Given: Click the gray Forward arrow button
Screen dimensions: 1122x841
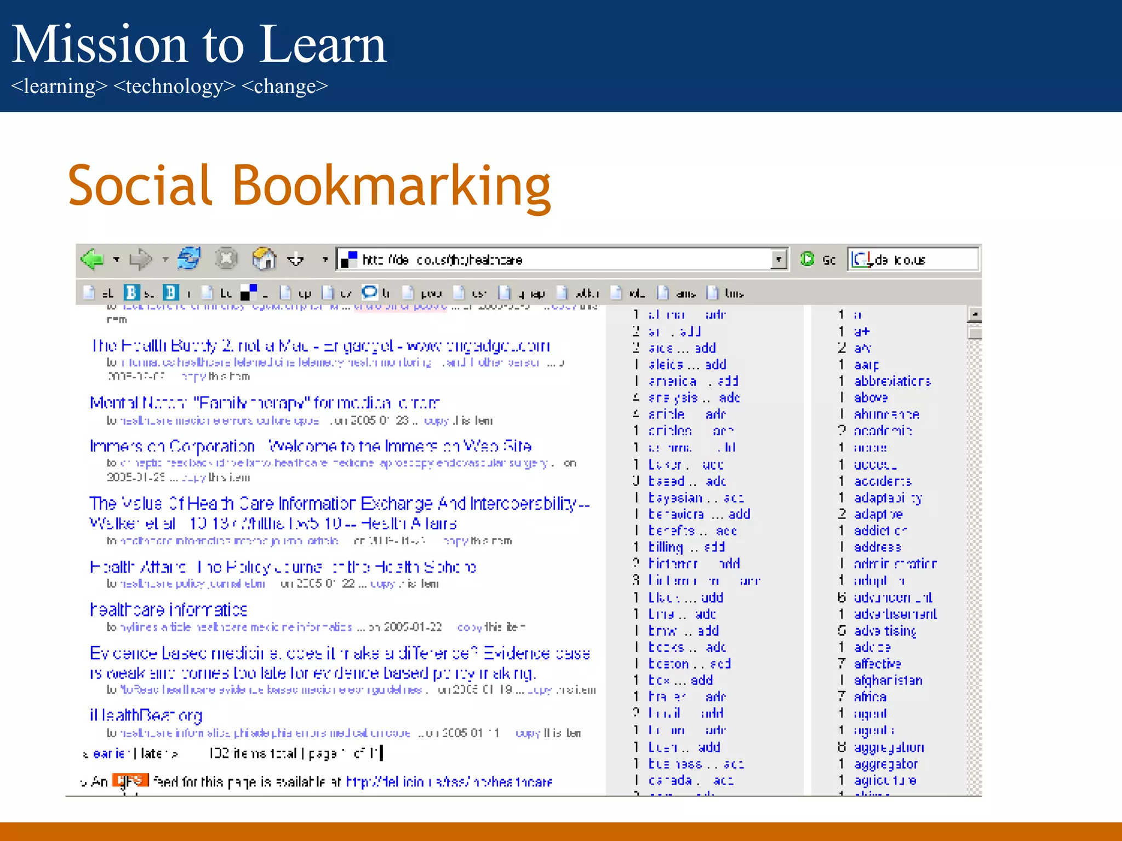Looking at the screenshot, I should pos(141,259).
